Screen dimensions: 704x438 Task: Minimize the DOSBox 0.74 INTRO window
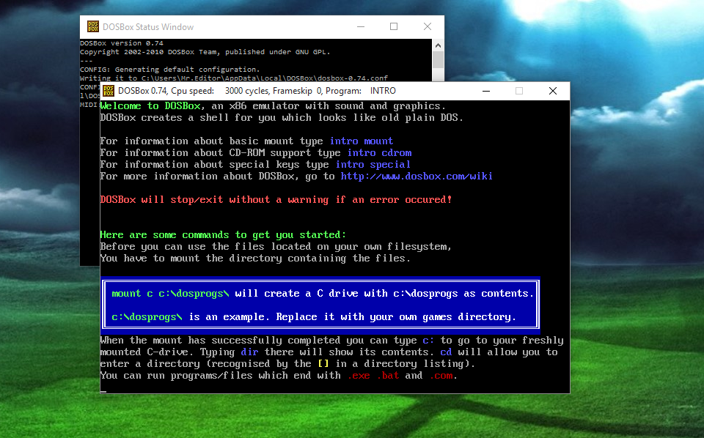[485, 91]
